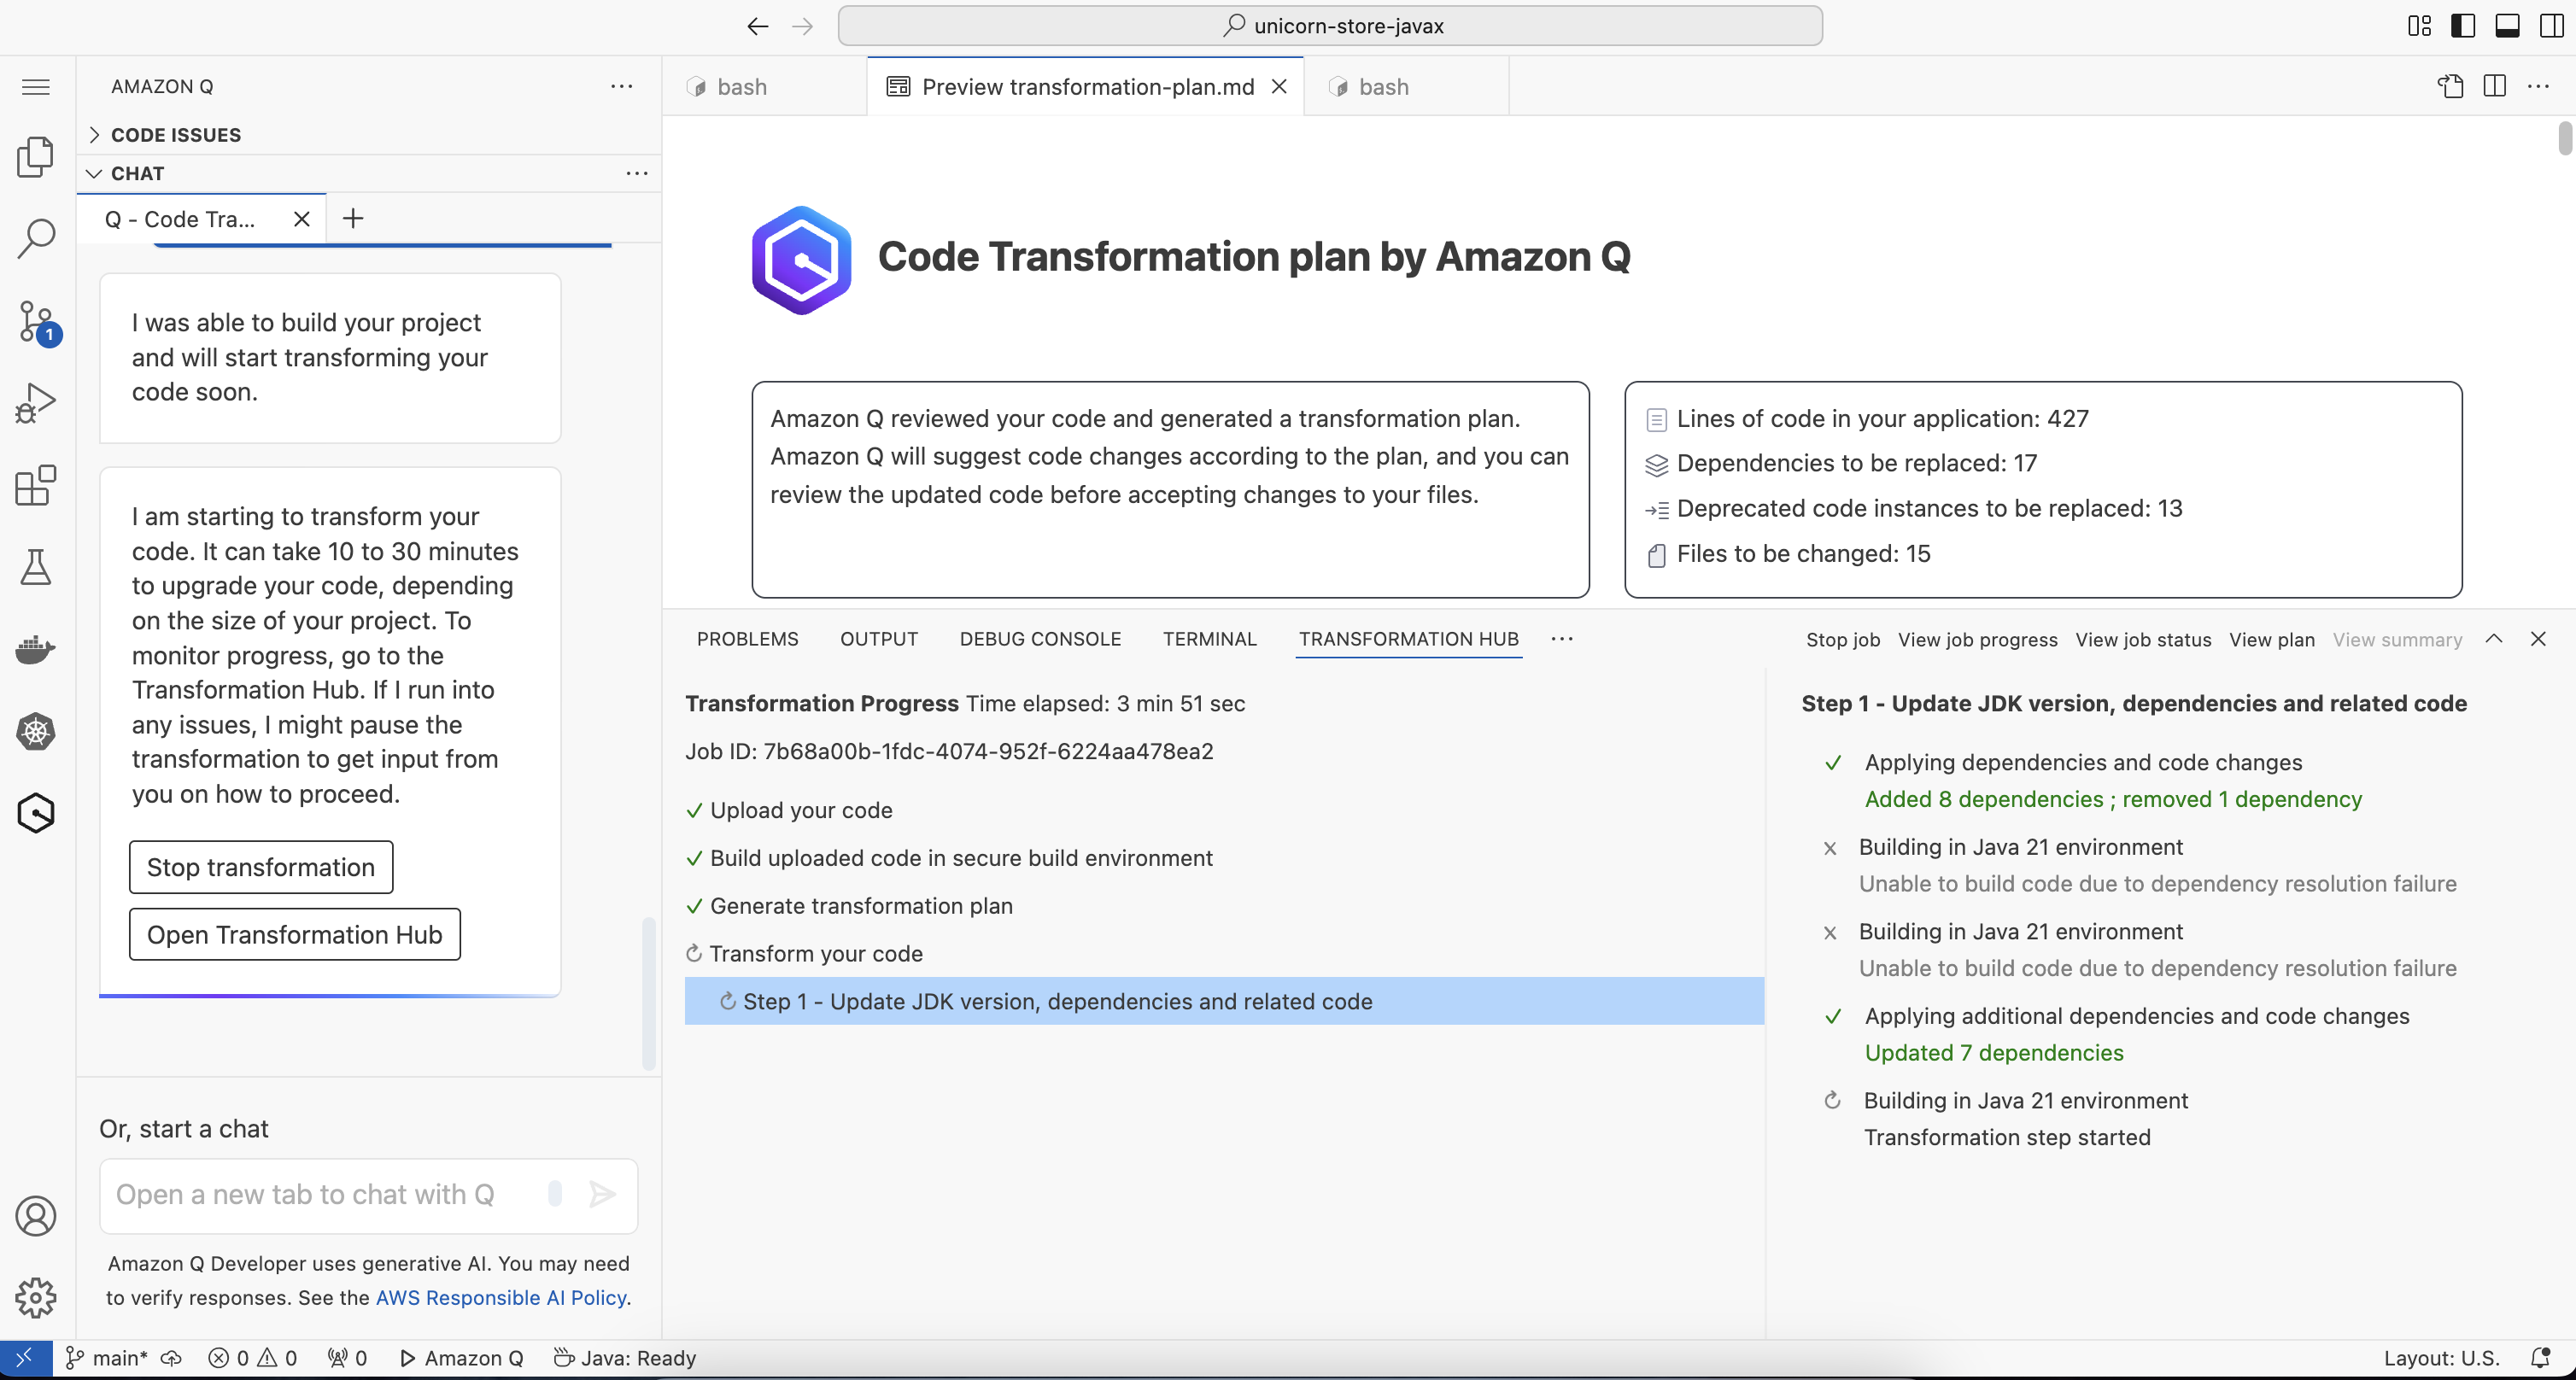This screenshot has height=1380, width=2576.
Task: Expand the CODE ISSUES section
Action: [x=176, y=135]
